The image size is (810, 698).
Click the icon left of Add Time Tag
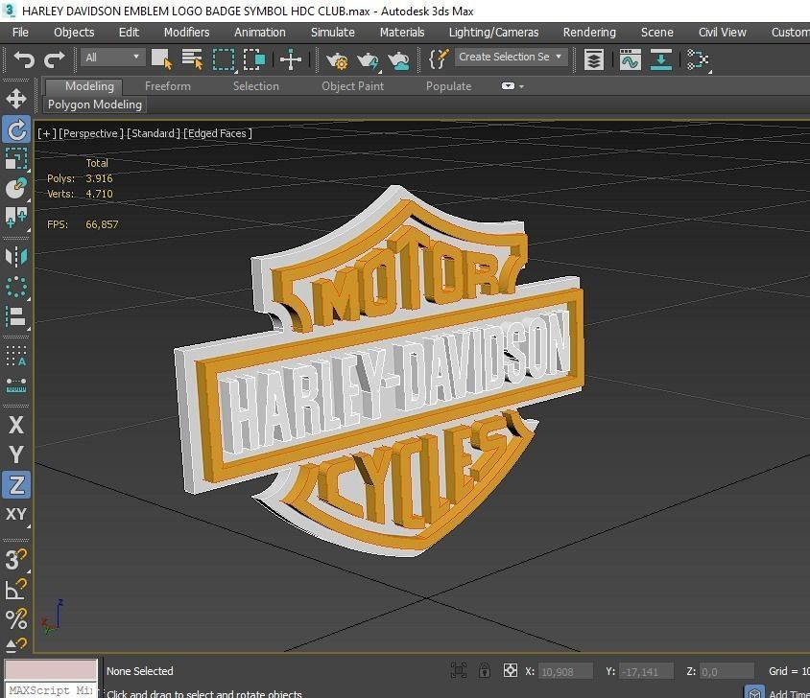pos(754,693)
